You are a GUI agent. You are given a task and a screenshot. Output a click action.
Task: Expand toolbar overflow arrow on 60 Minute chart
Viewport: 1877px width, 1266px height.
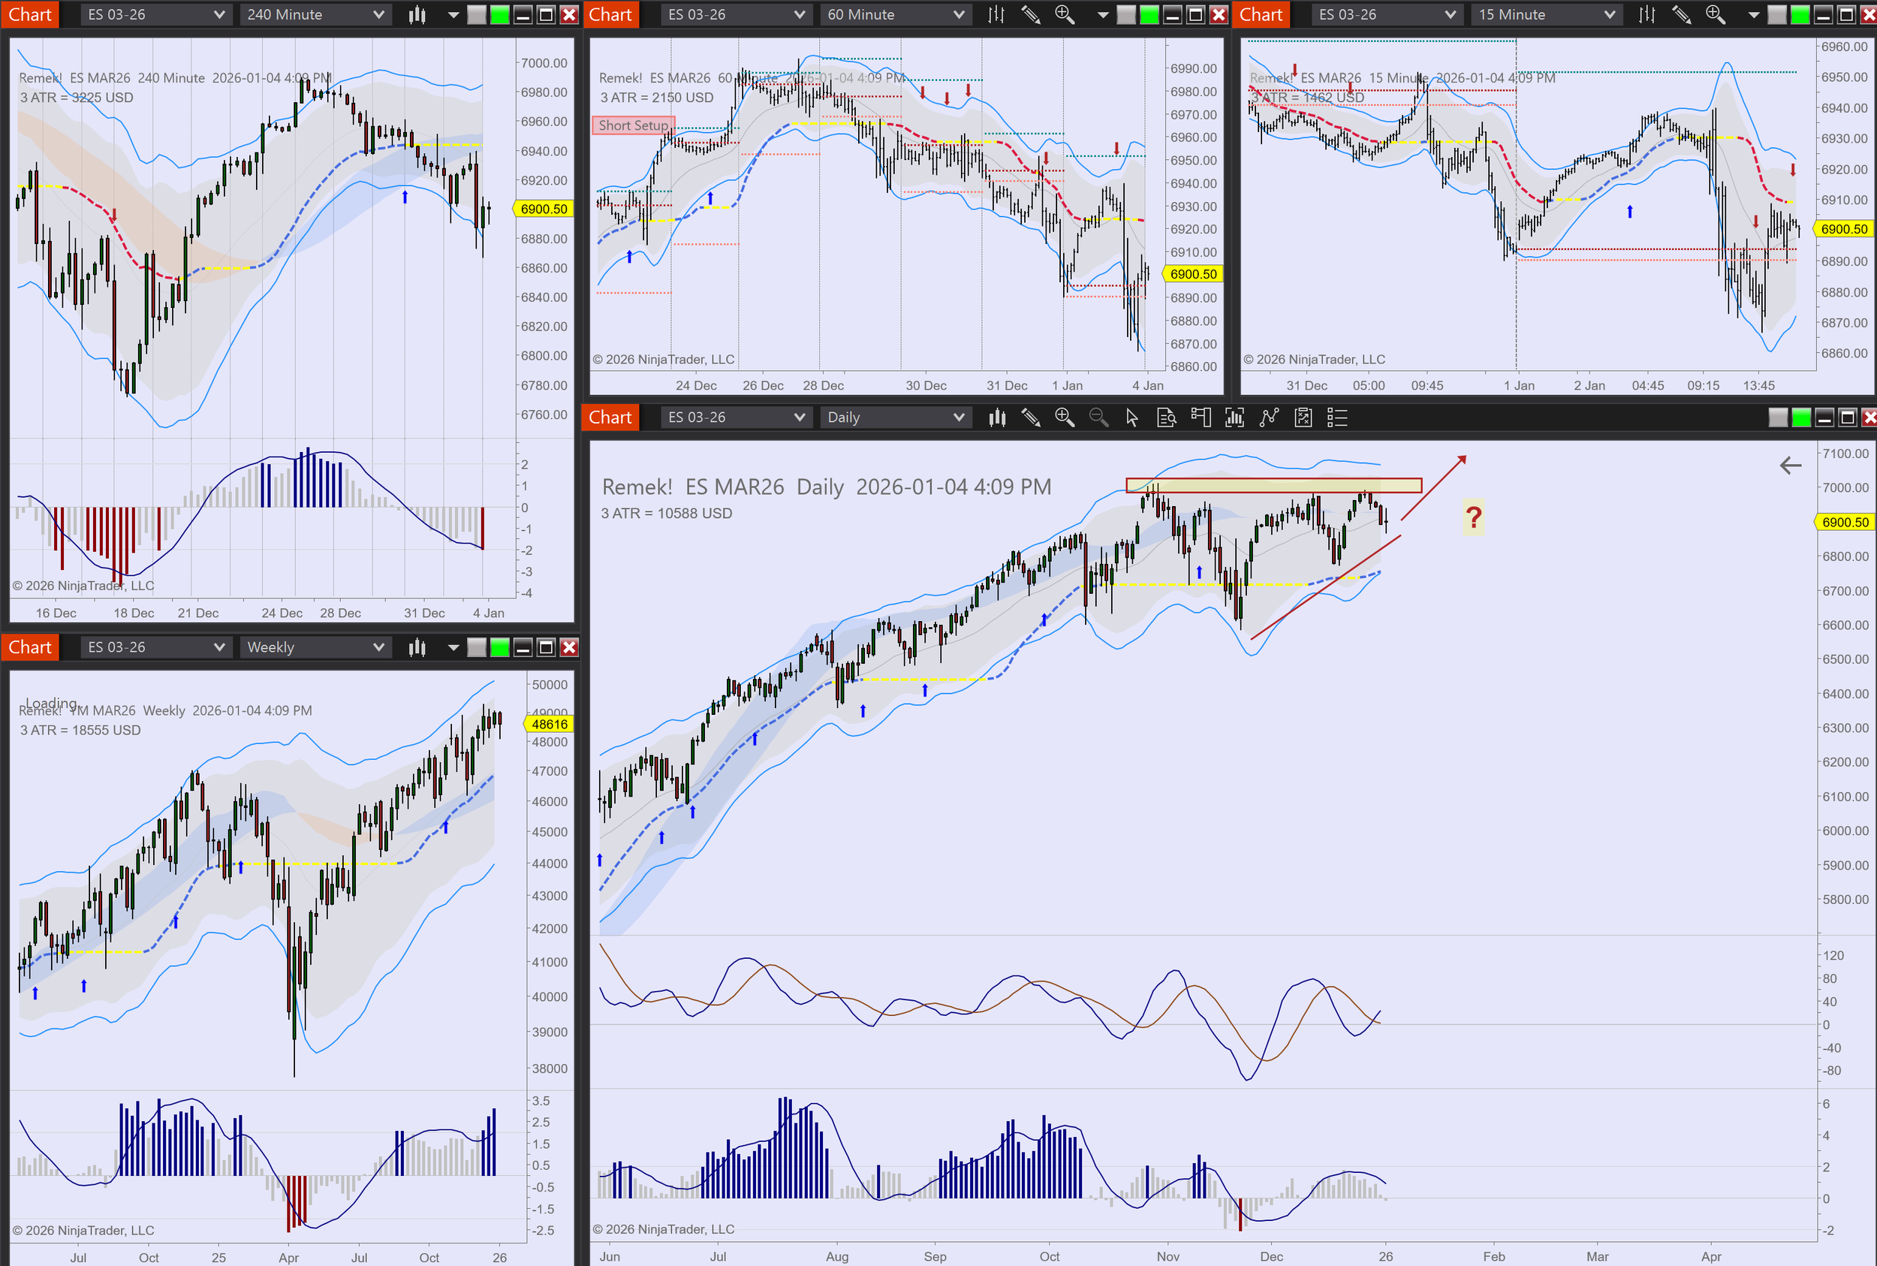point(1103,14)
